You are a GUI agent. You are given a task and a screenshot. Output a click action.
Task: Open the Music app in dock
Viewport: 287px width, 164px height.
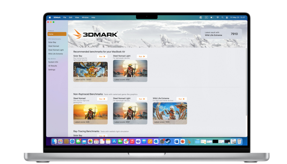point(132,141)
